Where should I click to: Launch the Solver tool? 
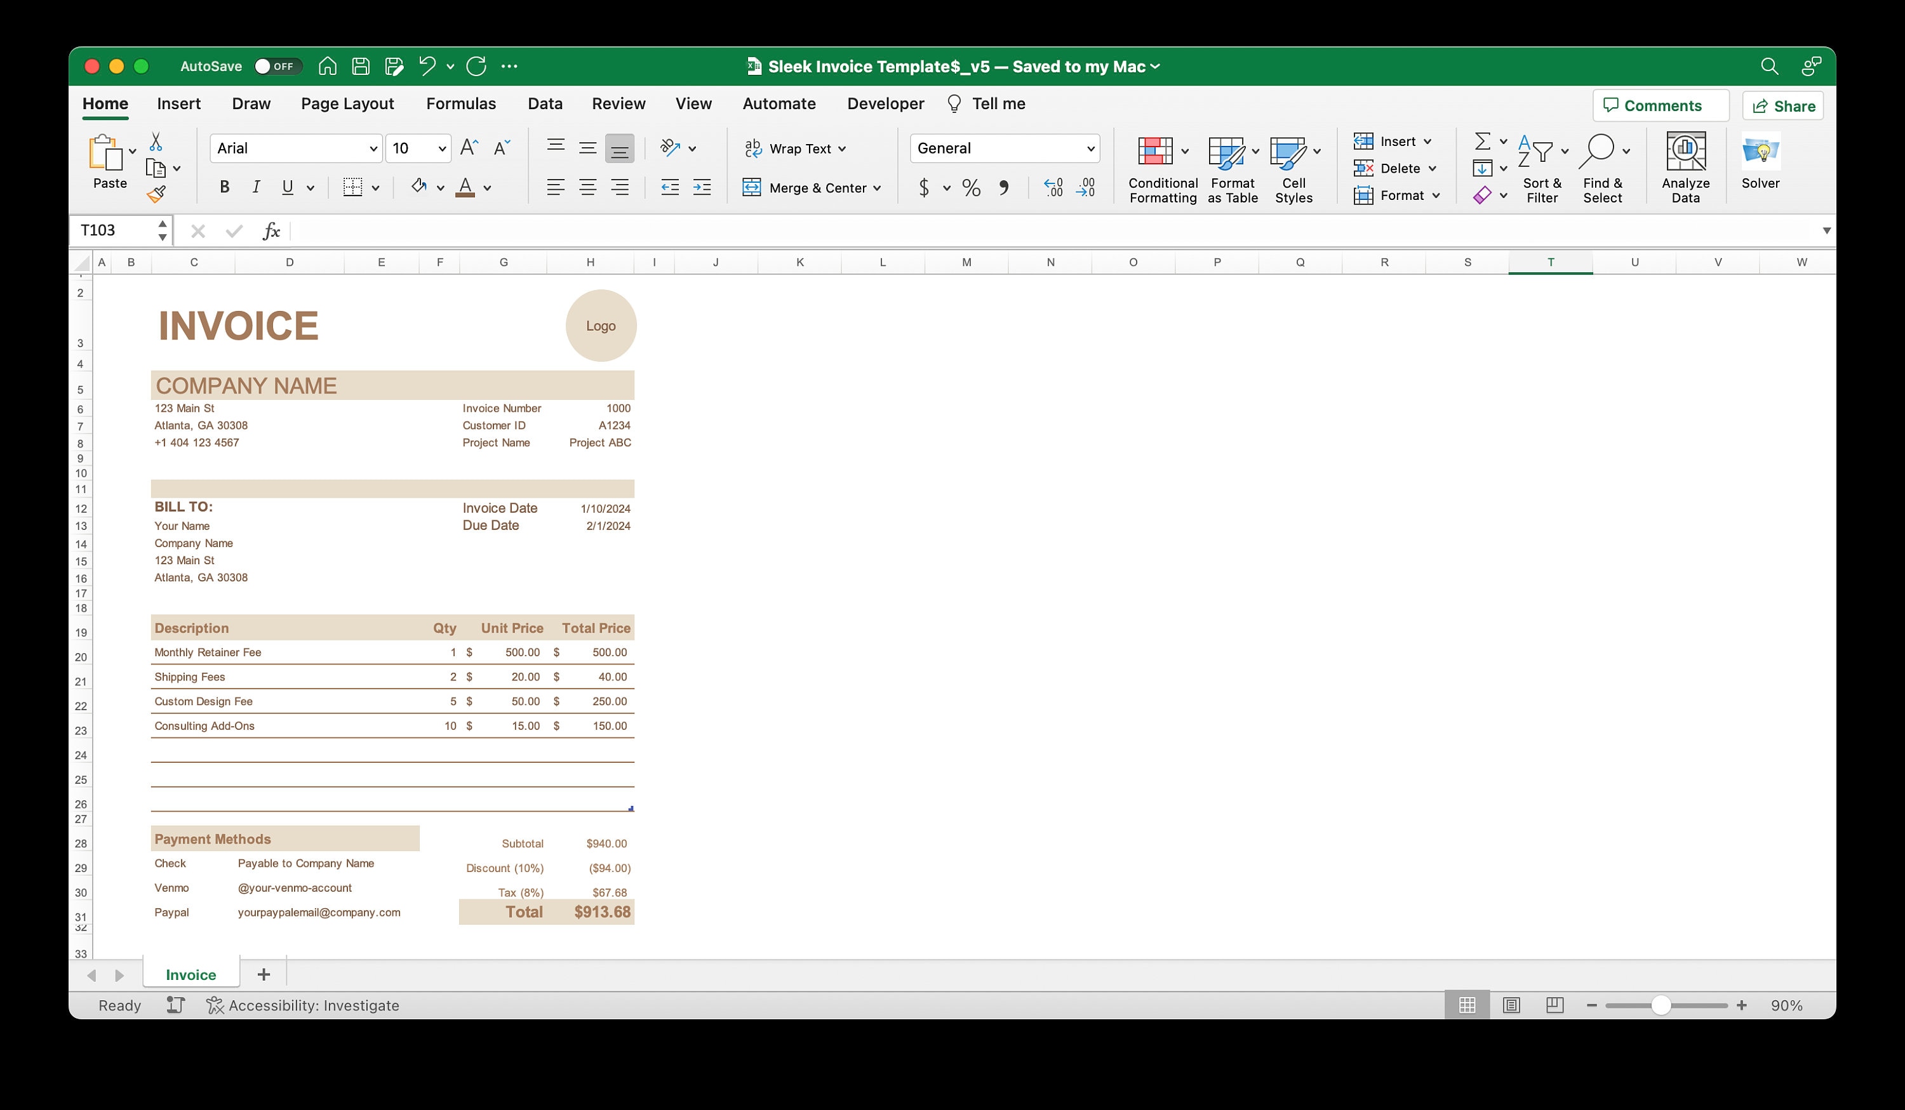click(1761, 162)
